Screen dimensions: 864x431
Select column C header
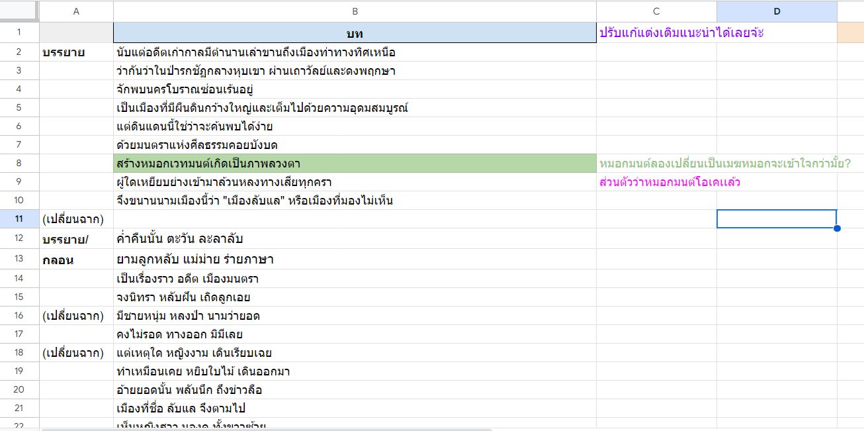click(x=656, y=11)
